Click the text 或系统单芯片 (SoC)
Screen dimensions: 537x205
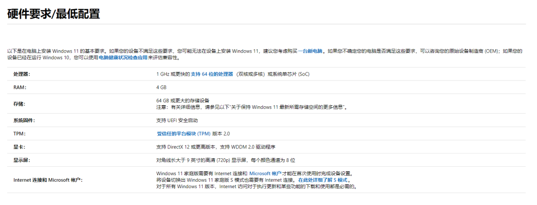coord(288,74)
